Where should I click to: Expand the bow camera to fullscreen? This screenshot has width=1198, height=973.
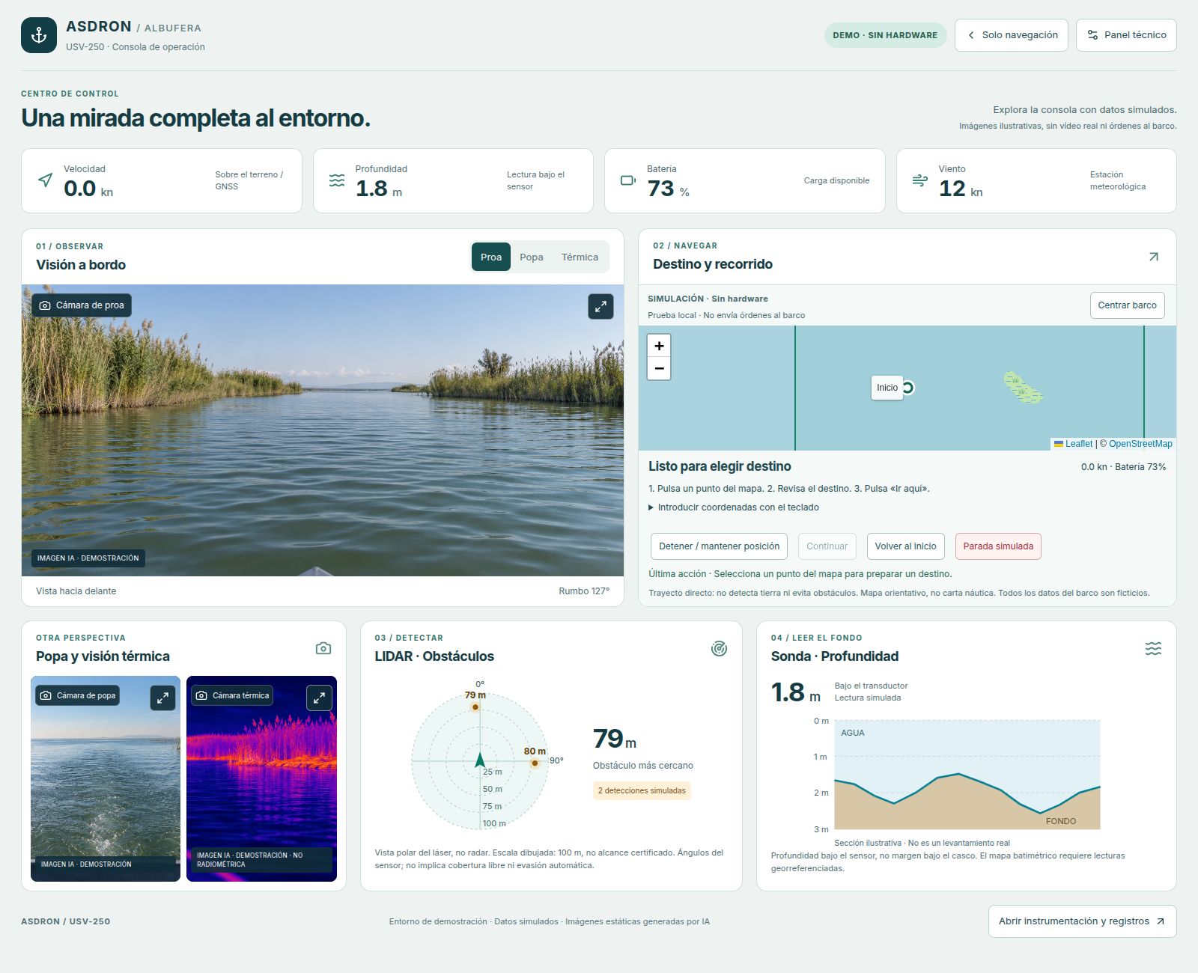(600, 306)
